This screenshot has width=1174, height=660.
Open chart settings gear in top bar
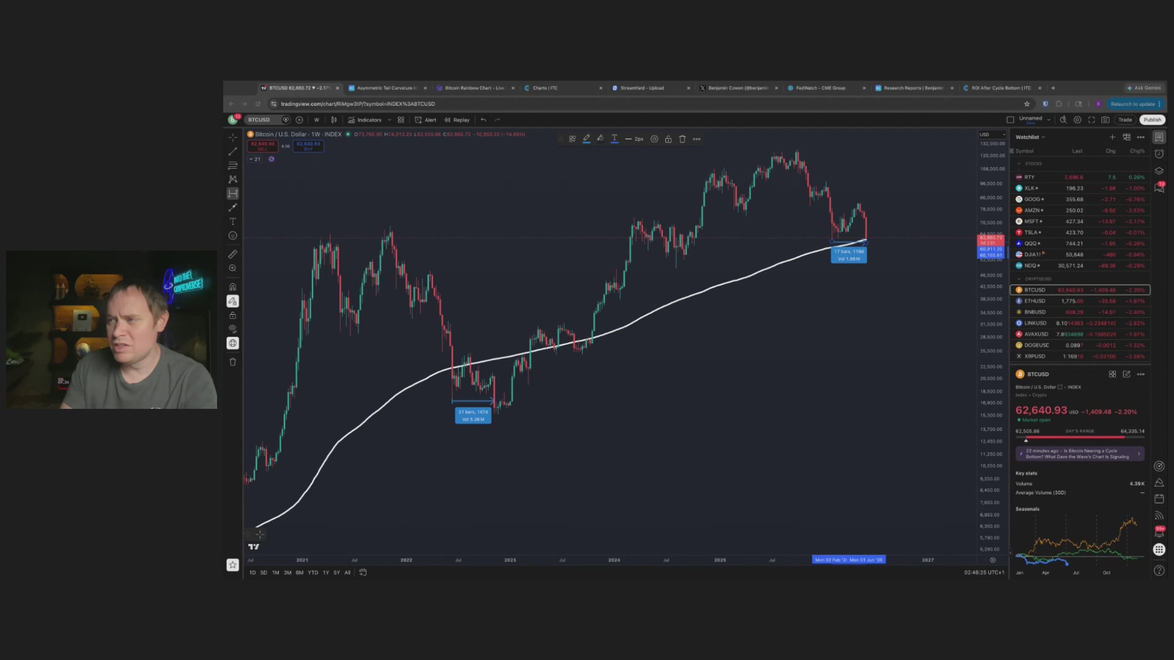coord(1077,120)
